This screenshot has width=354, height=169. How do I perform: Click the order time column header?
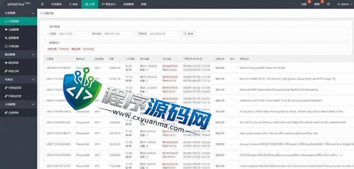tap(192, 59)
